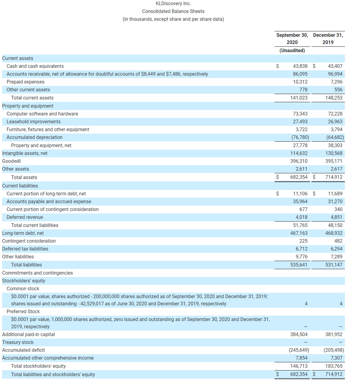
Task: Select the Total current assets value 141,023
Action: click(x=299, y=98)
